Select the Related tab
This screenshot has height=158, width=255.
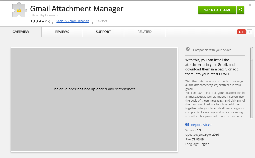coord(144,32)
